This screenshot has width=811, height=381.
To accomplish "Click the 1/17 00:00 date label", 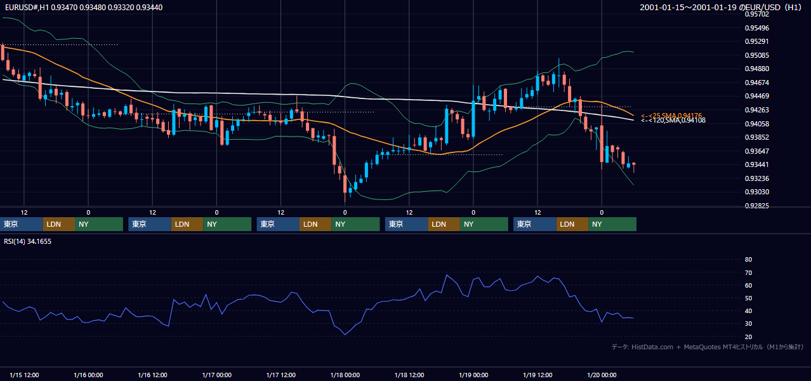I will tap(217, 375).
